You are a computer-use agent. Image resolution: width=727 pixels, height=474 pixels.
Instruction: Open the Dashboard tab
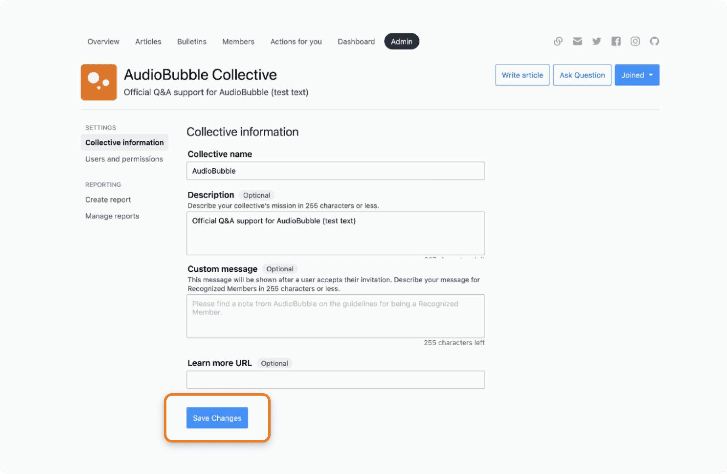[x=356, y=42]
